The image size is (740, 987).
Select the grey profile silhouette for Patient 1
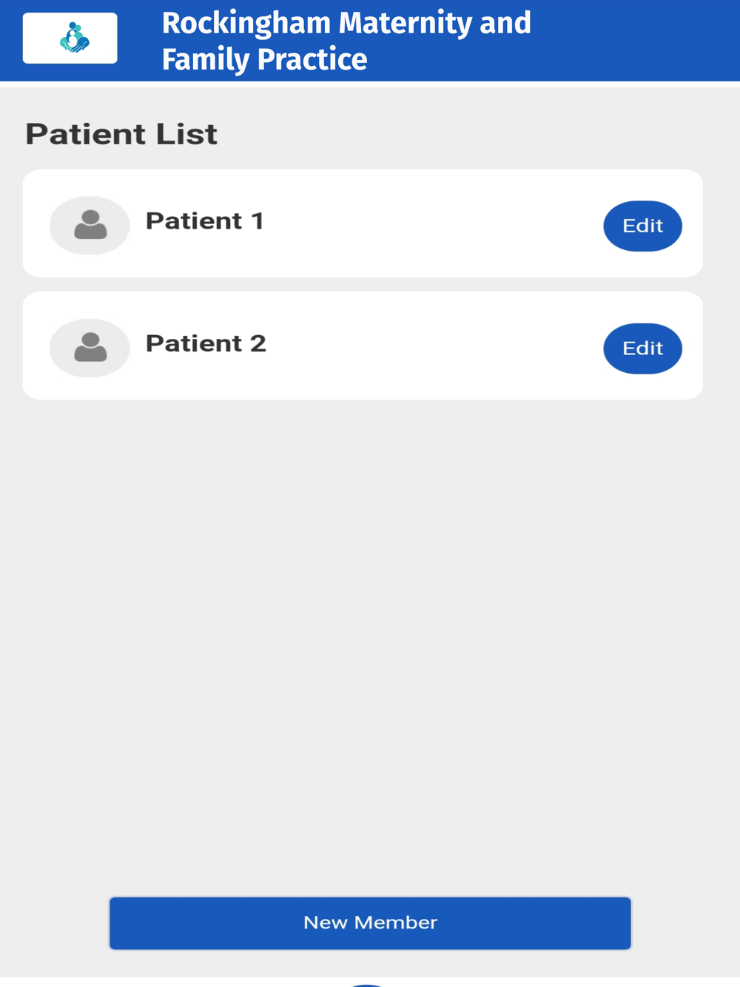point(90,225)
